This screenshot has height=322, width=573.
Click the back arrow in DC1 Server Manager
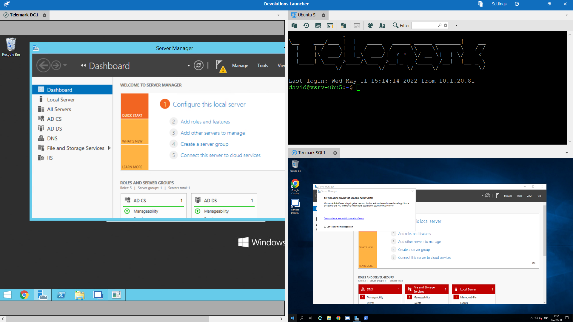pyautogui.click(x=44, y=65)
